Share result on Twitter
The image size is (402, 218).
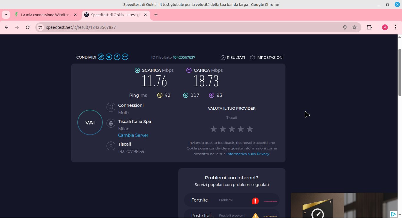(x=109, y=57)
